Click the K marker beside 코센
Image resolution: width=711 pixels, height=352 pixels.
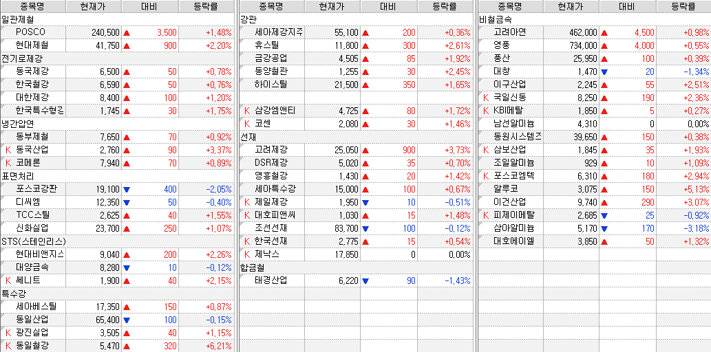(x=247, y=124)
